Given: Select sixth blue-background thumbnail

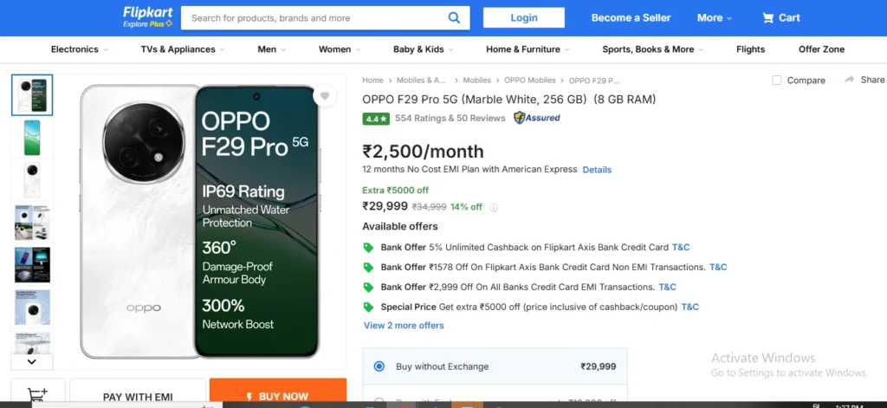Looking at the screenshot, I should 32,308.
